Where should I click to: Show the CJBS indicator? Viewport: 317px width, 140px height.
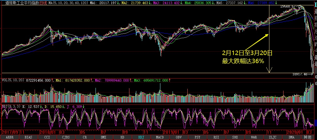click(66, 137)
